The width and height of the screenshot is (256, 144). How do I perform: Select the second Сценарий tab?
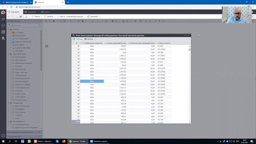(30, 12)
